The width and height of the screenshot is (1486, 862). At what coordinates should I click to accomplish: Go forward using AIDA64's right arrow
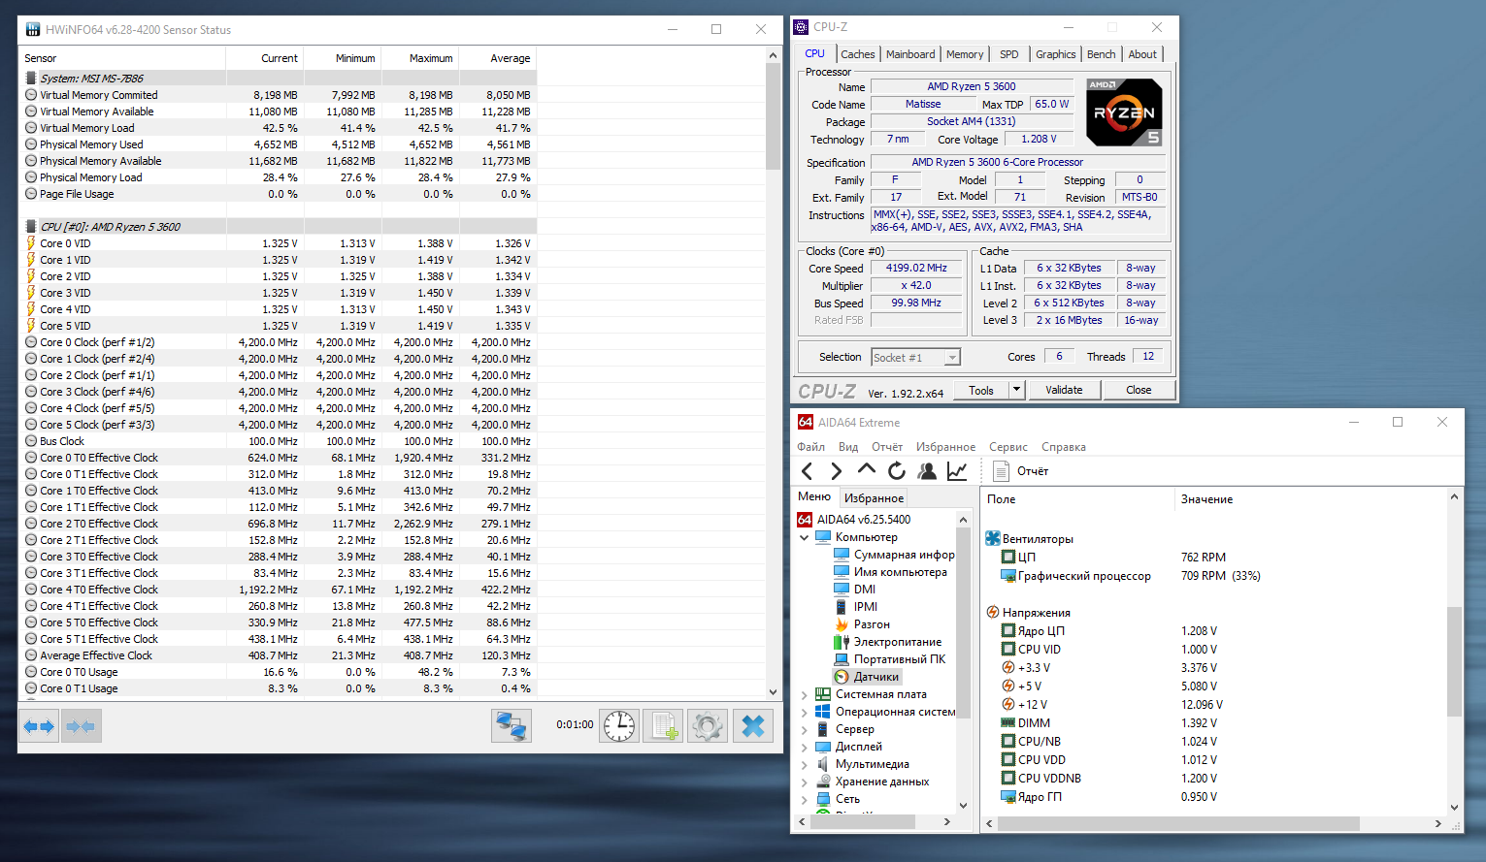[x=836, y=471]
